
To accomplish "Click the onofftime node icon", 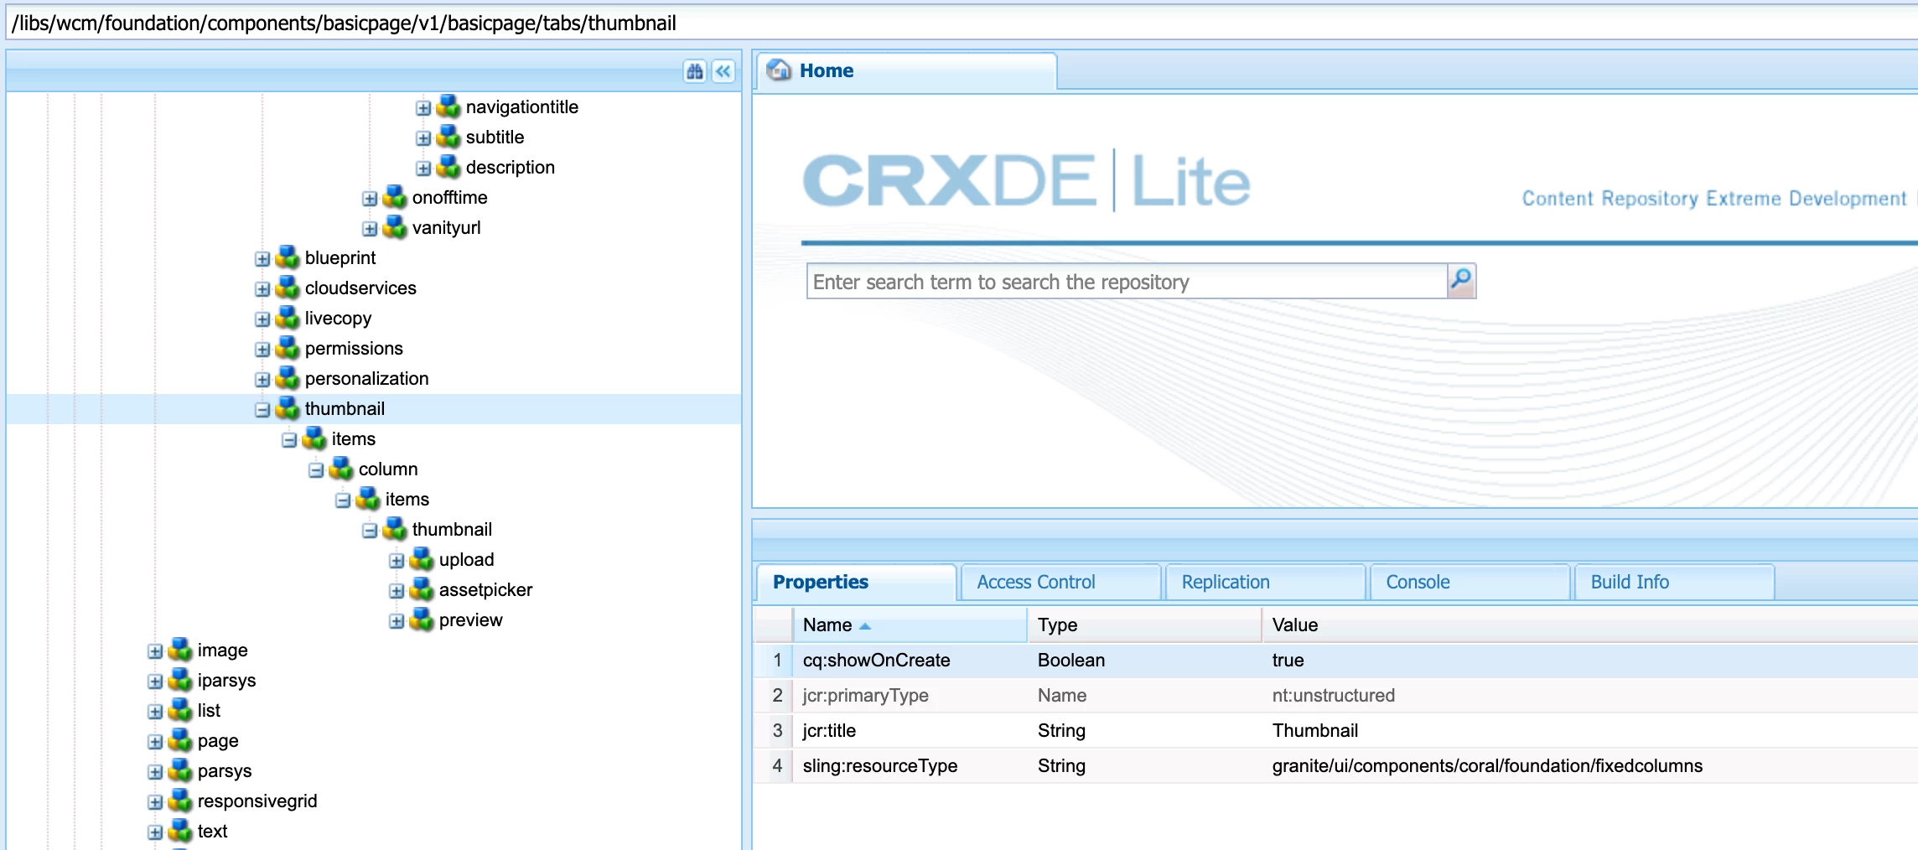I will 396,197.
